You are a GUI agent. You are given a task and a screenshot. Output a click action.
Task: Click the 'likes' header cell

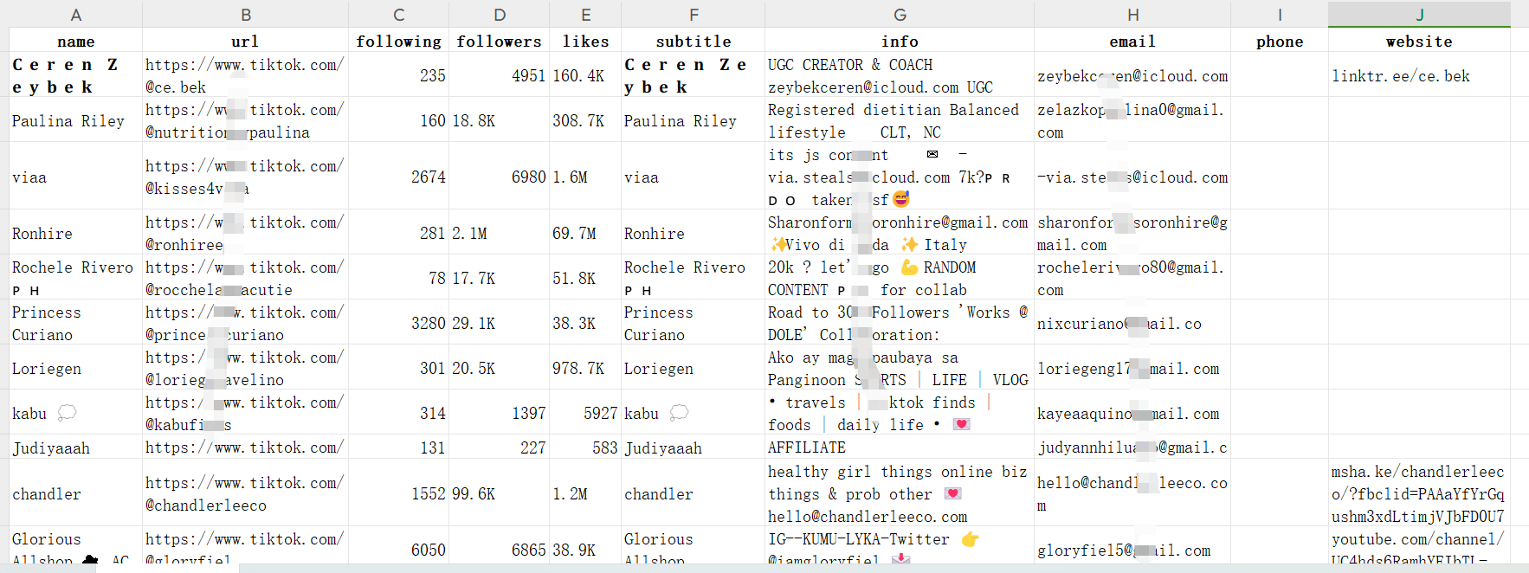click(x=586, y=41)
